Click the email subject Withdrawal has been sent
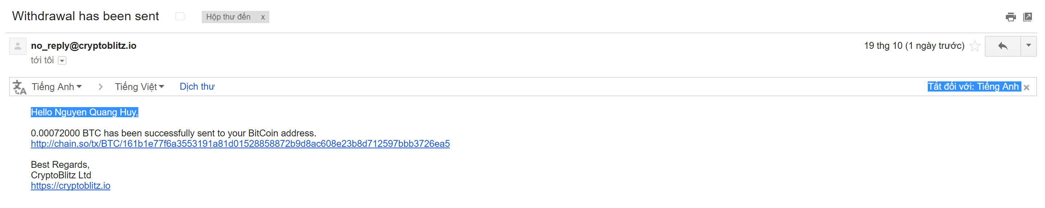This screenshot has height=208, width=1045. (86, 16)
